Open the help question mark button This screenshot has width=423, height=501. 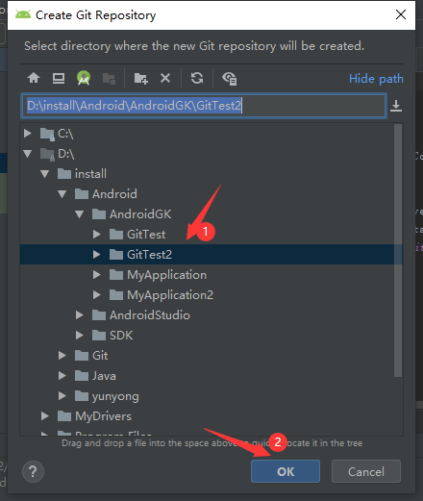33,471
